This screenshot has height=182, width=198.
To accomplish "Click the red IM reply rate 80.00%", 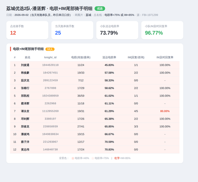I will 165,111.
